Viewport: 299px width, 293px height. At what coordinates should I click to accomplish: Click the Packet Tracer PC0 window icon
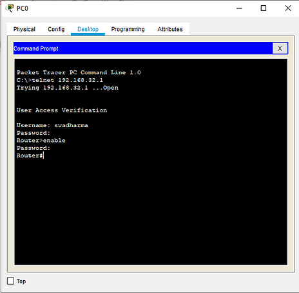10,8
